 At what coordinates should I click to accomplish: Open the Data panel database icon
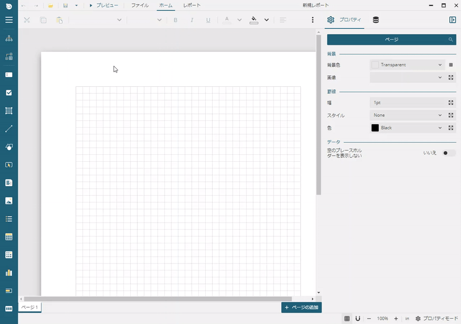[x=376, y=20]
